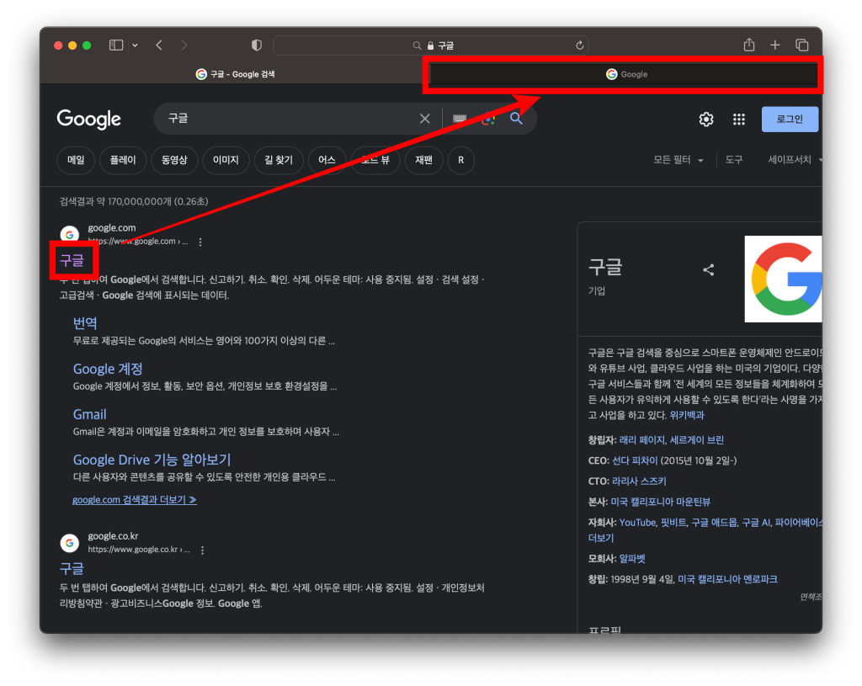Open Google Drive 기능 알아보기 sitelink
This screenshot has width=862, height=686.
click(x=152, y=460)
